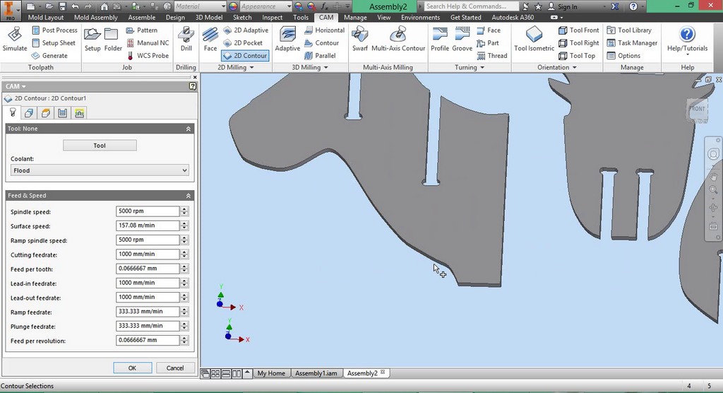Open the Task Manager

click(x=632, y=43)
